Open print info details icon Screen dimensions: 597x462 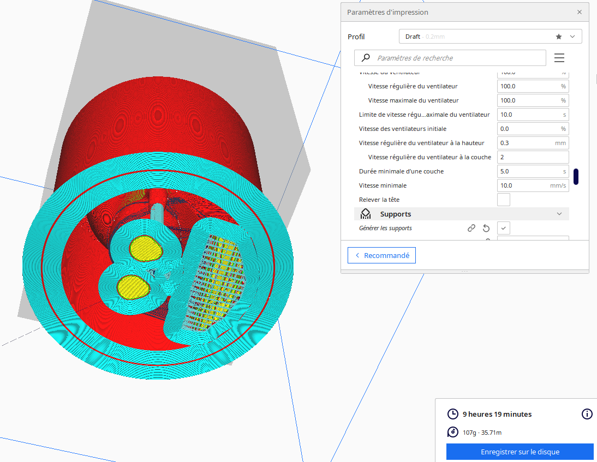click(587, 414)
